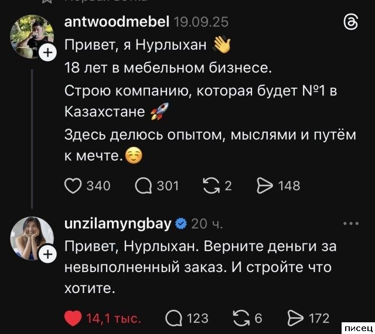Click the "20 ч." reply timestamp

click(x=207, y=224)
